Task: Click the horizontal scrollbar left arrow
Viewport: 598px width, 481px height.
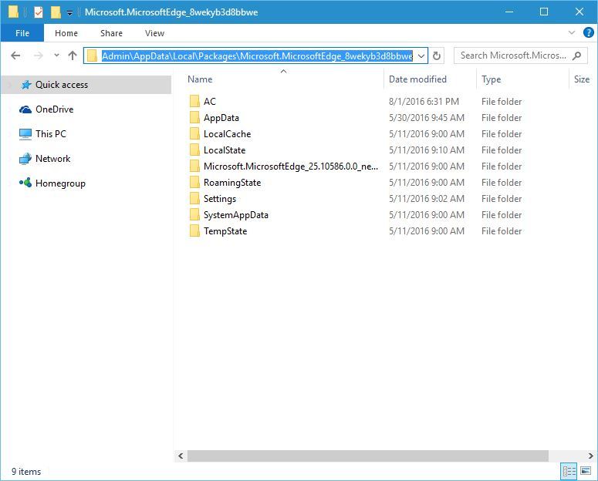Action: click(x=181, y=456)
